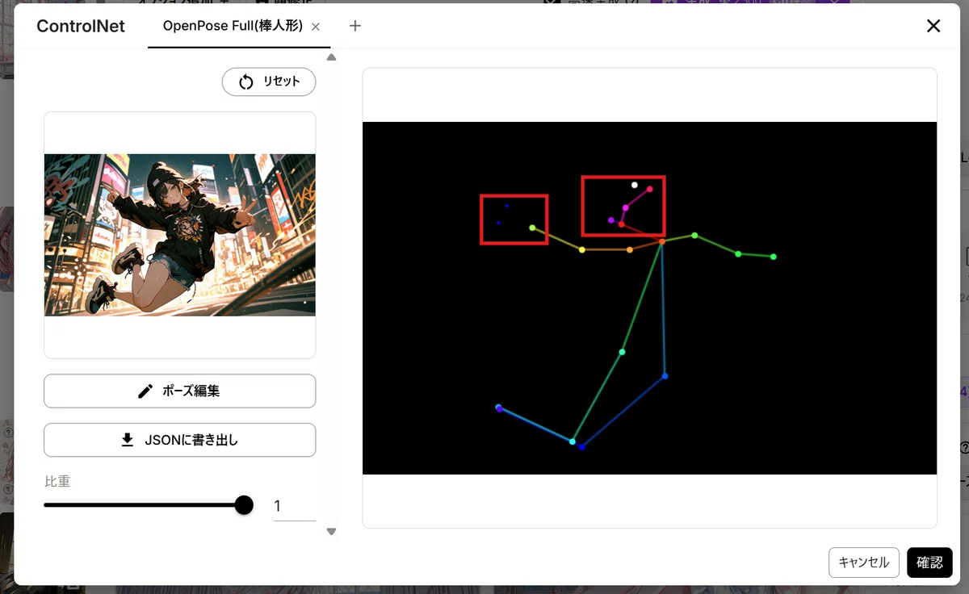Click the circular-arrow reset icon

(x=246, y=82)
